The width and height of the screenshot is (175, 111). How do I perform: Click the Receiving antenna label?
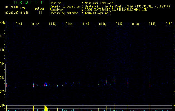64,13
